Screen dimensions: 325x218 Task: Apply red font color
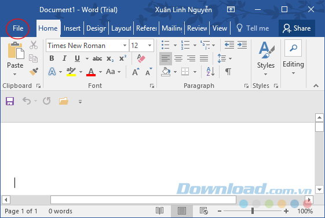click(x=91, y=72)
